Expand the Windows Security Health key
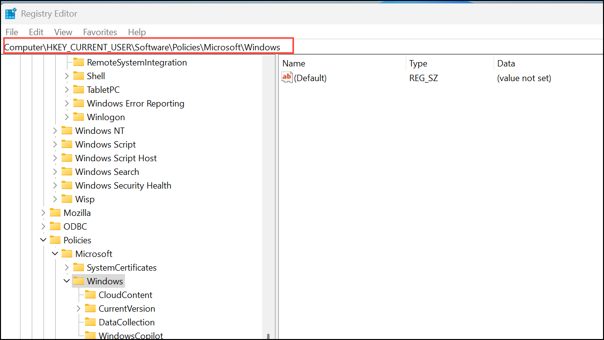This screenshot has height=340, width=604. (x=55, y=186)
